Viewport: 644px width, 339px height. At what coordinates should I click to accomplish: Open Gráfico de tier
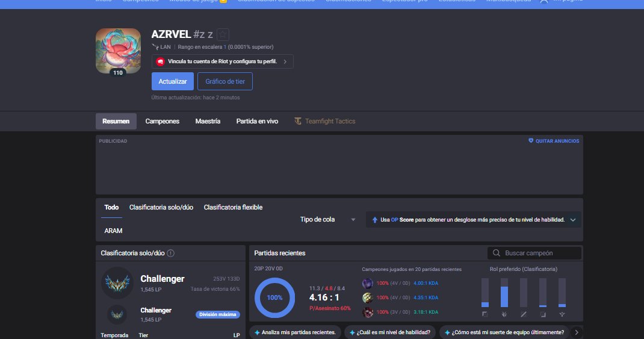pos(225,81)
